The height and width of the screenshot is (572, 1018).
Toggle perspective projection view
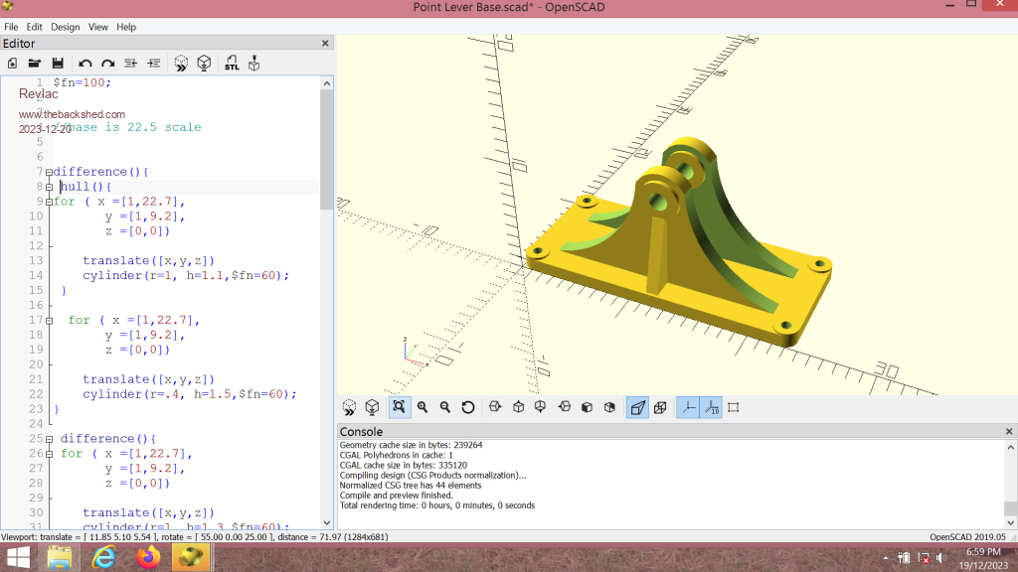pos(637,407)
